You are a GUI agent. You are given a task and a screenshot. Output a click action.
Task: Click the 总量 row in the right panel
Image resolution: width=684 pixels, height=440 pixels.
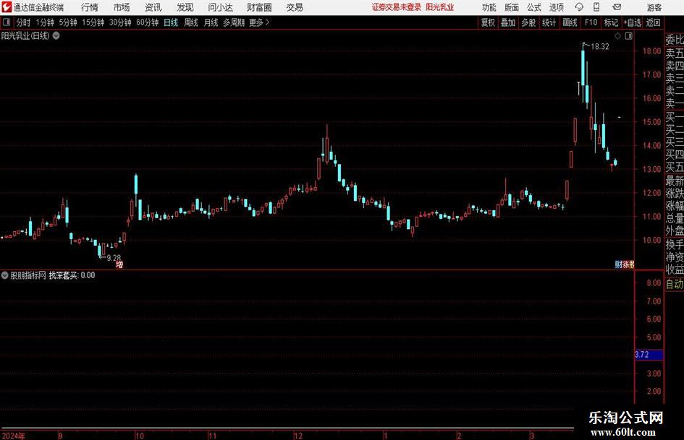(x=675, y=218)
